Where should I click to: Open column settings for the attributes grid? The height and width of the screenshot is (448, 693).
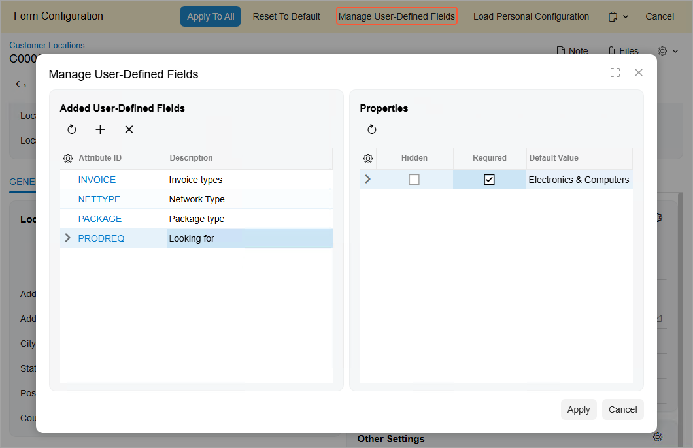coord(68,158)
